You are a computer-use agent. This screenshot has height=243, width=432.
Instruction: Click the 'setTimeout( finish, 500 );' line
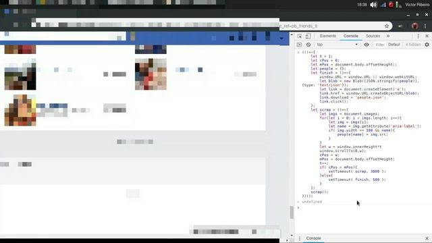click(357, 180)
